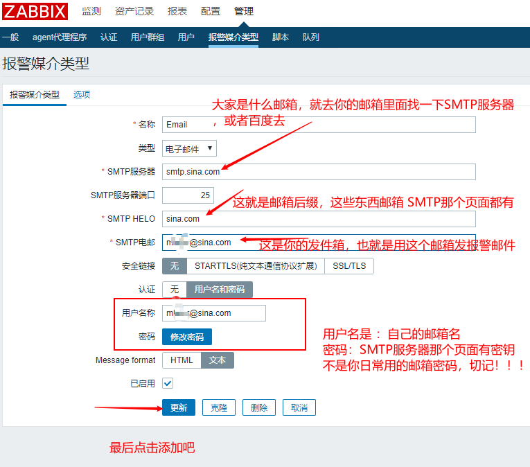Click the SMTP电邮 field label

click(135, 243)
